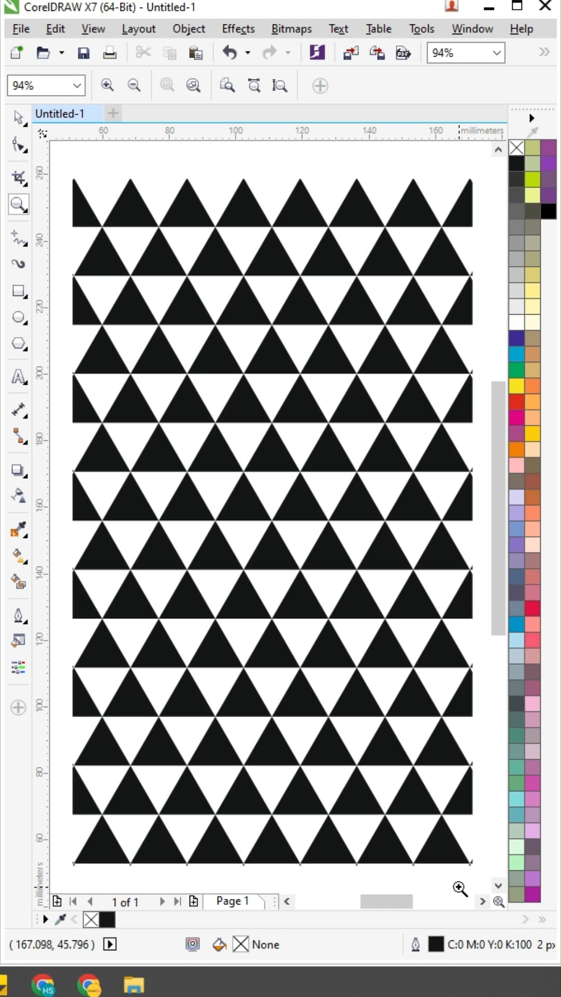561x997 pixels.
Task: Pick the yellow swatch in color palette
Action: (516, 385)
